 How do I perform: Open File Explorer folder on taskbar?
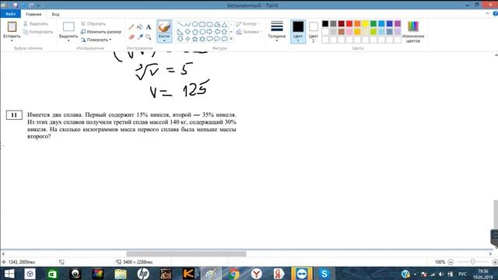pyautogui.click(x=121, y=274)
